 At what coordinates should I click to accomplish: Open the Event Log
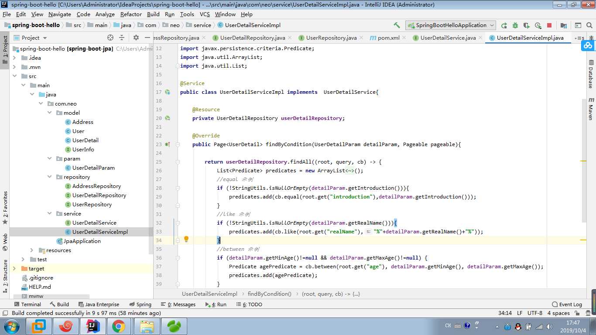pyautogui.click(x=567, y=304)
